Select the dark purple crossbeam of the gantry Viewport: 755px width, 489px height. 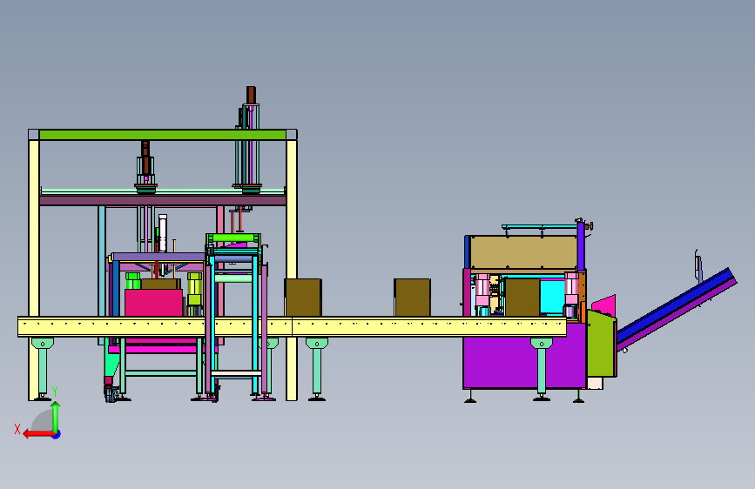(163, 200)
